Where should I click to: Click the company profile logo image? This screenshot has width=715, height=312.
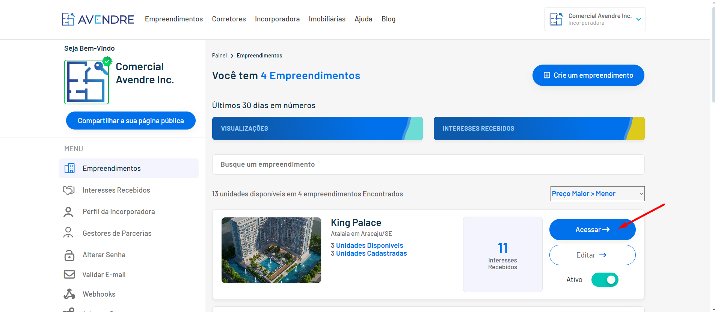coord(86,82)
